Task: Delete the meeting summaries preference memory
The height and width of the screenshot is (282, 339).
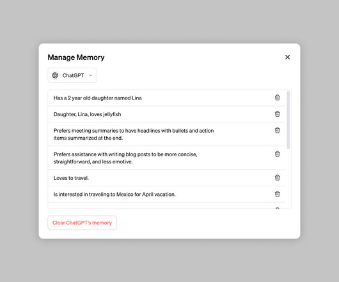Action: [x=277, y=130]
